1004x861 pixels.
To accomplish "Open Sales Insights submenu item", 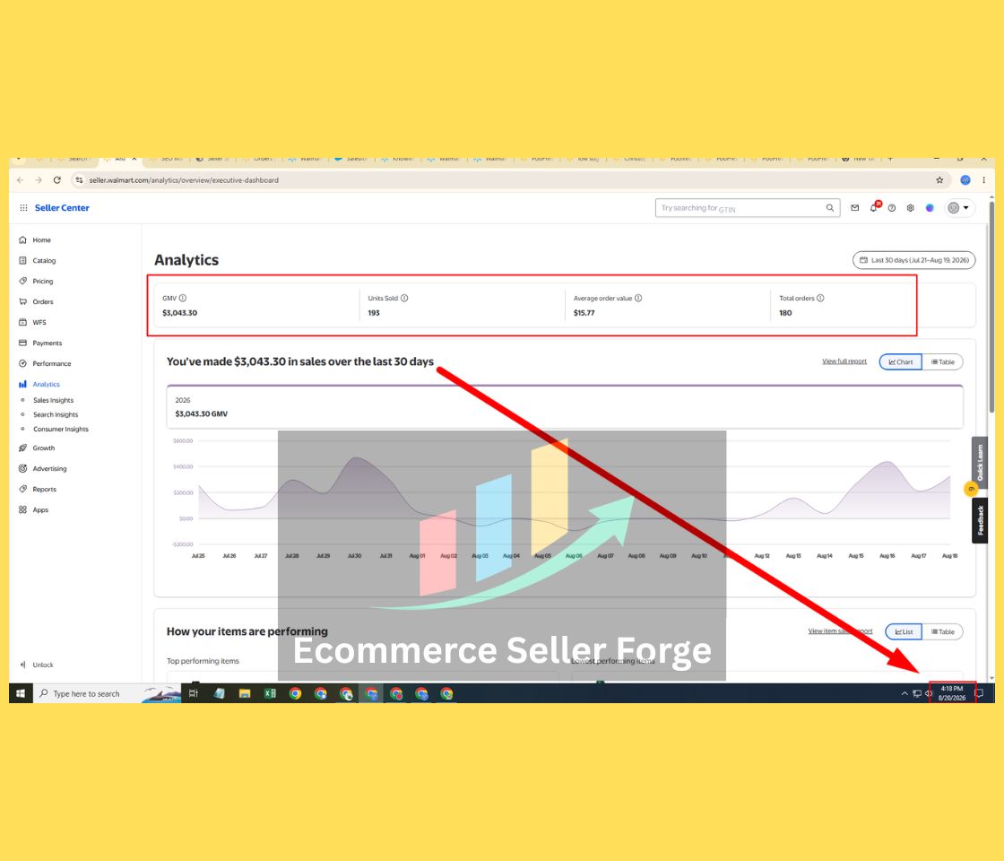I will (x=53, y=400).
